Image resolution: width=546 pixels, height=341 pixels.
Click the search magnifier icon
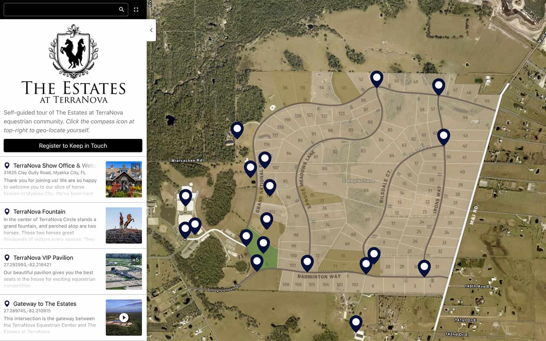pyautogui.click(x=121, y=10)
